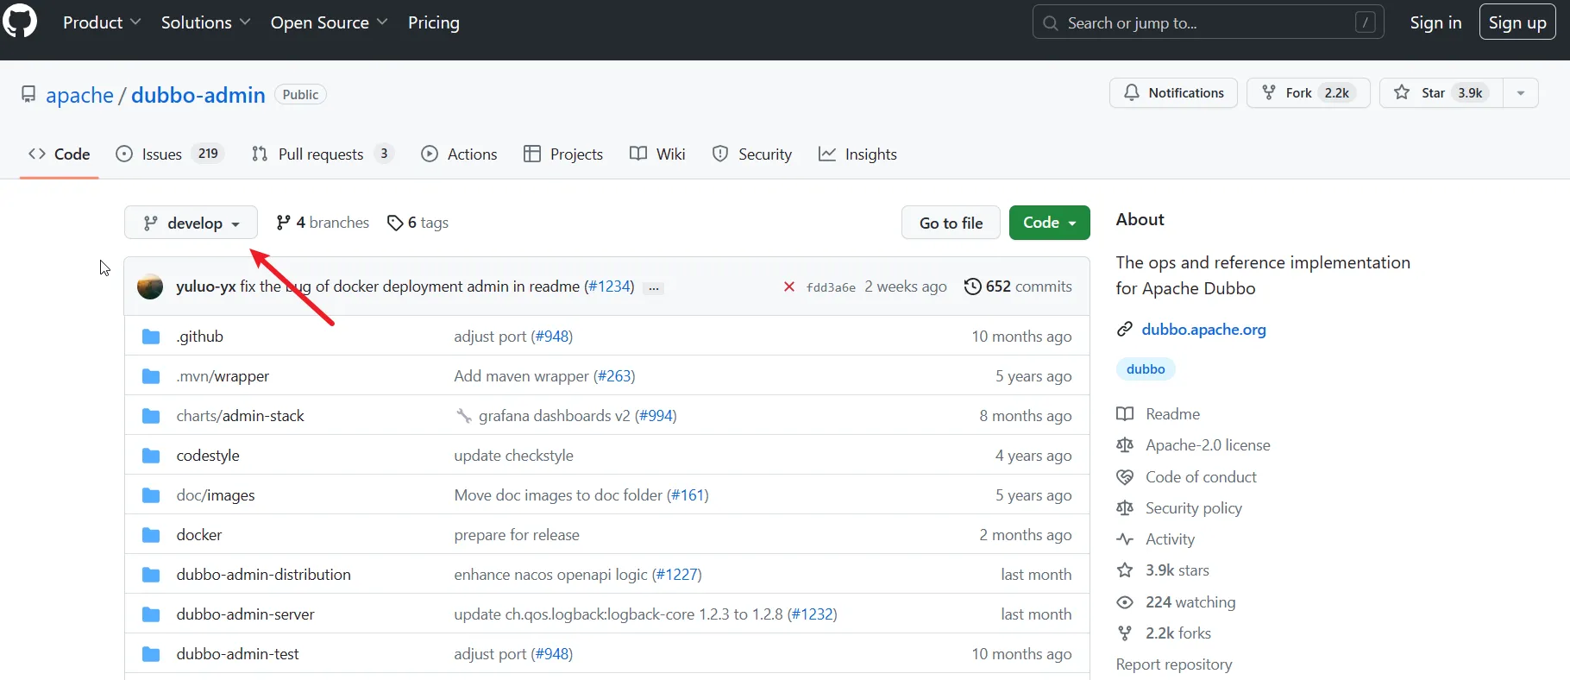Viewport: 1570px width, 680px height.
Task: Go to the Security tab
Action: (752, 154)
